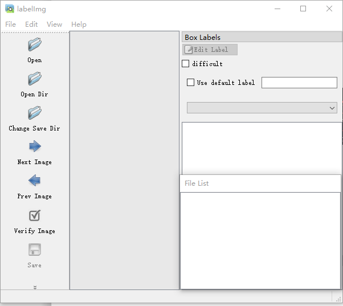This screenshot has height=306, width=343.
Task: Click the default label text field
Action: click(299, 83)
